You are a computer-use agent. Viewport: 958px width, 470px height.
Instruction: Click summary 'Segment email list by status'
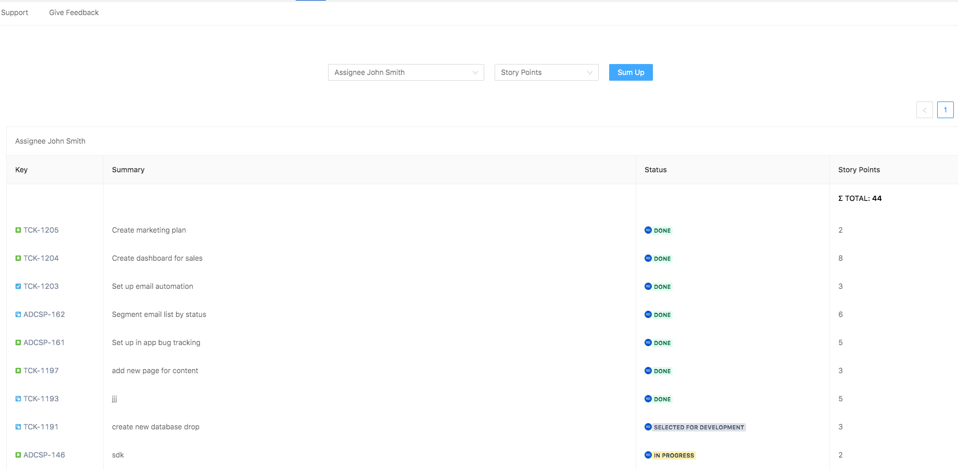159,314
